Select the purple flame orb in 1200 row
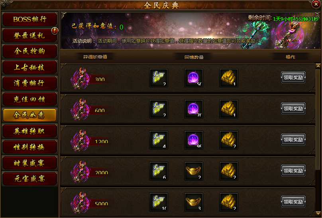The image size is (322, 218). tap(194, 140)
